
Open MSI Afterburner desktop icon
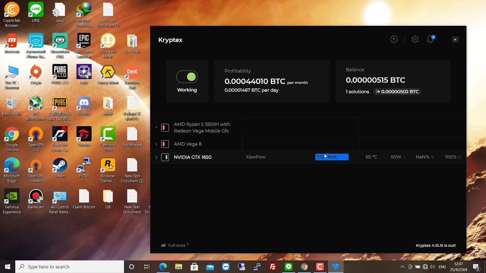36,108
